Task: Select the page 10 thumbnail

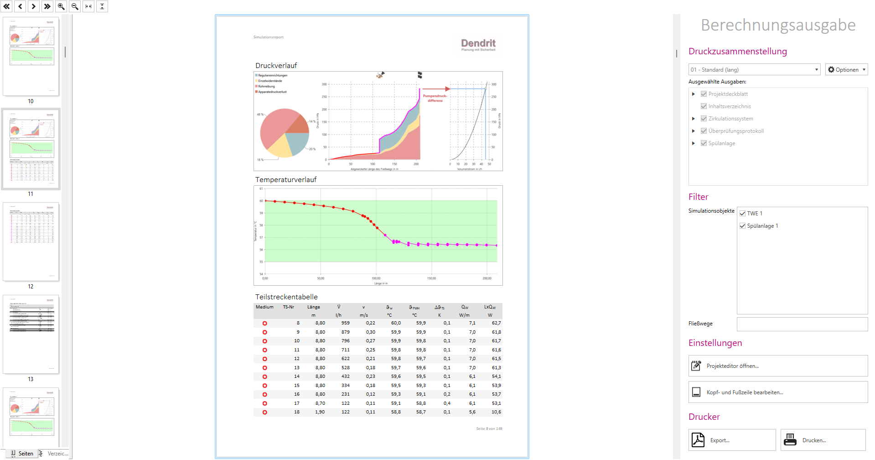Action: pyautogui.click(x=31, y=56)
